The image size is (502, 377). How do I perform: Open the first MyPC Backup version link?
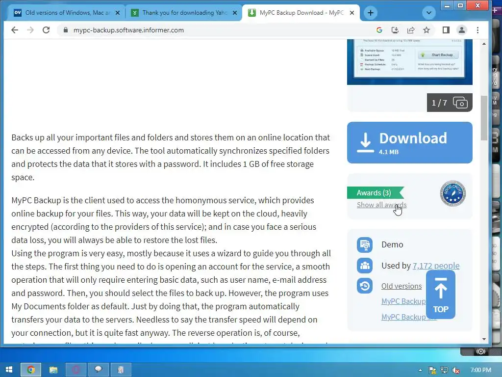(403, 301)
